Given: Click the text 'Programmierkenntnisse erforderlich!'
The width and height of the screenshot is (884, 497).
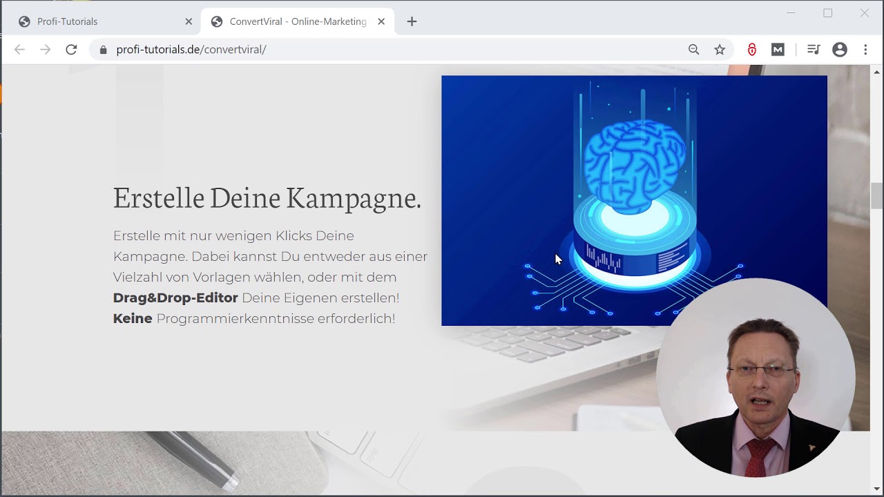Looking at the screenshot, I should pos(276,319).
